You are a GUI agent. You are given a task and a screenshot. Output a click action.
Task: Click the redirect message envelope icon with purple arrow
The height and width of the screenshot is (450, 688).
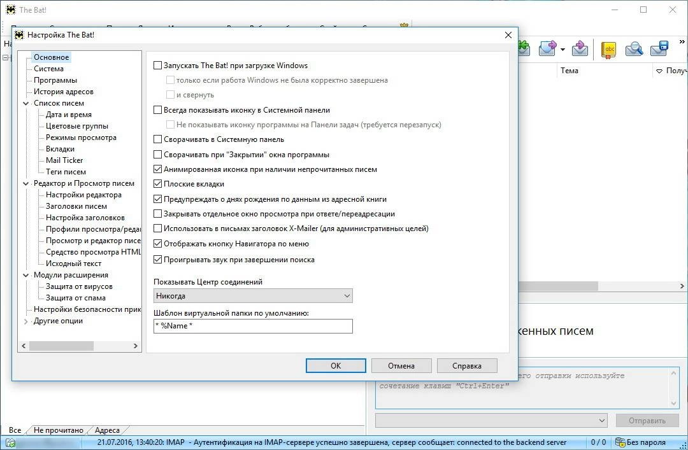[580, 48]
